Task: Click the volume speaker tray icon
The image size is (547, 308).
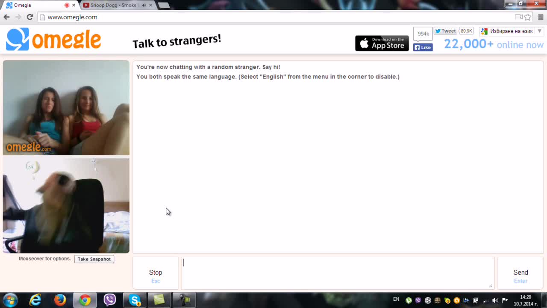Action: (495, 300)
